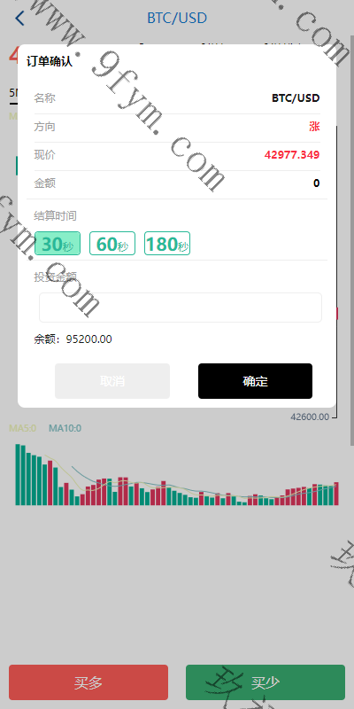Go back using the top-left chevron
354x709 pixels.
point(19,18)
